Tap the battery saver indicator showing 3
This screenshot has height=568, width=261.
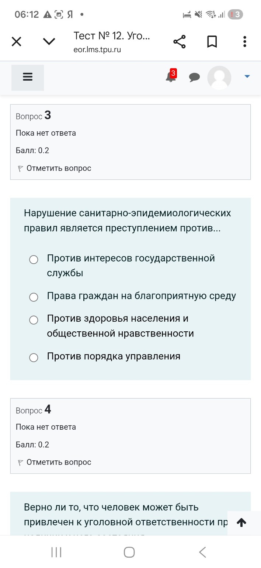(235, 14)
